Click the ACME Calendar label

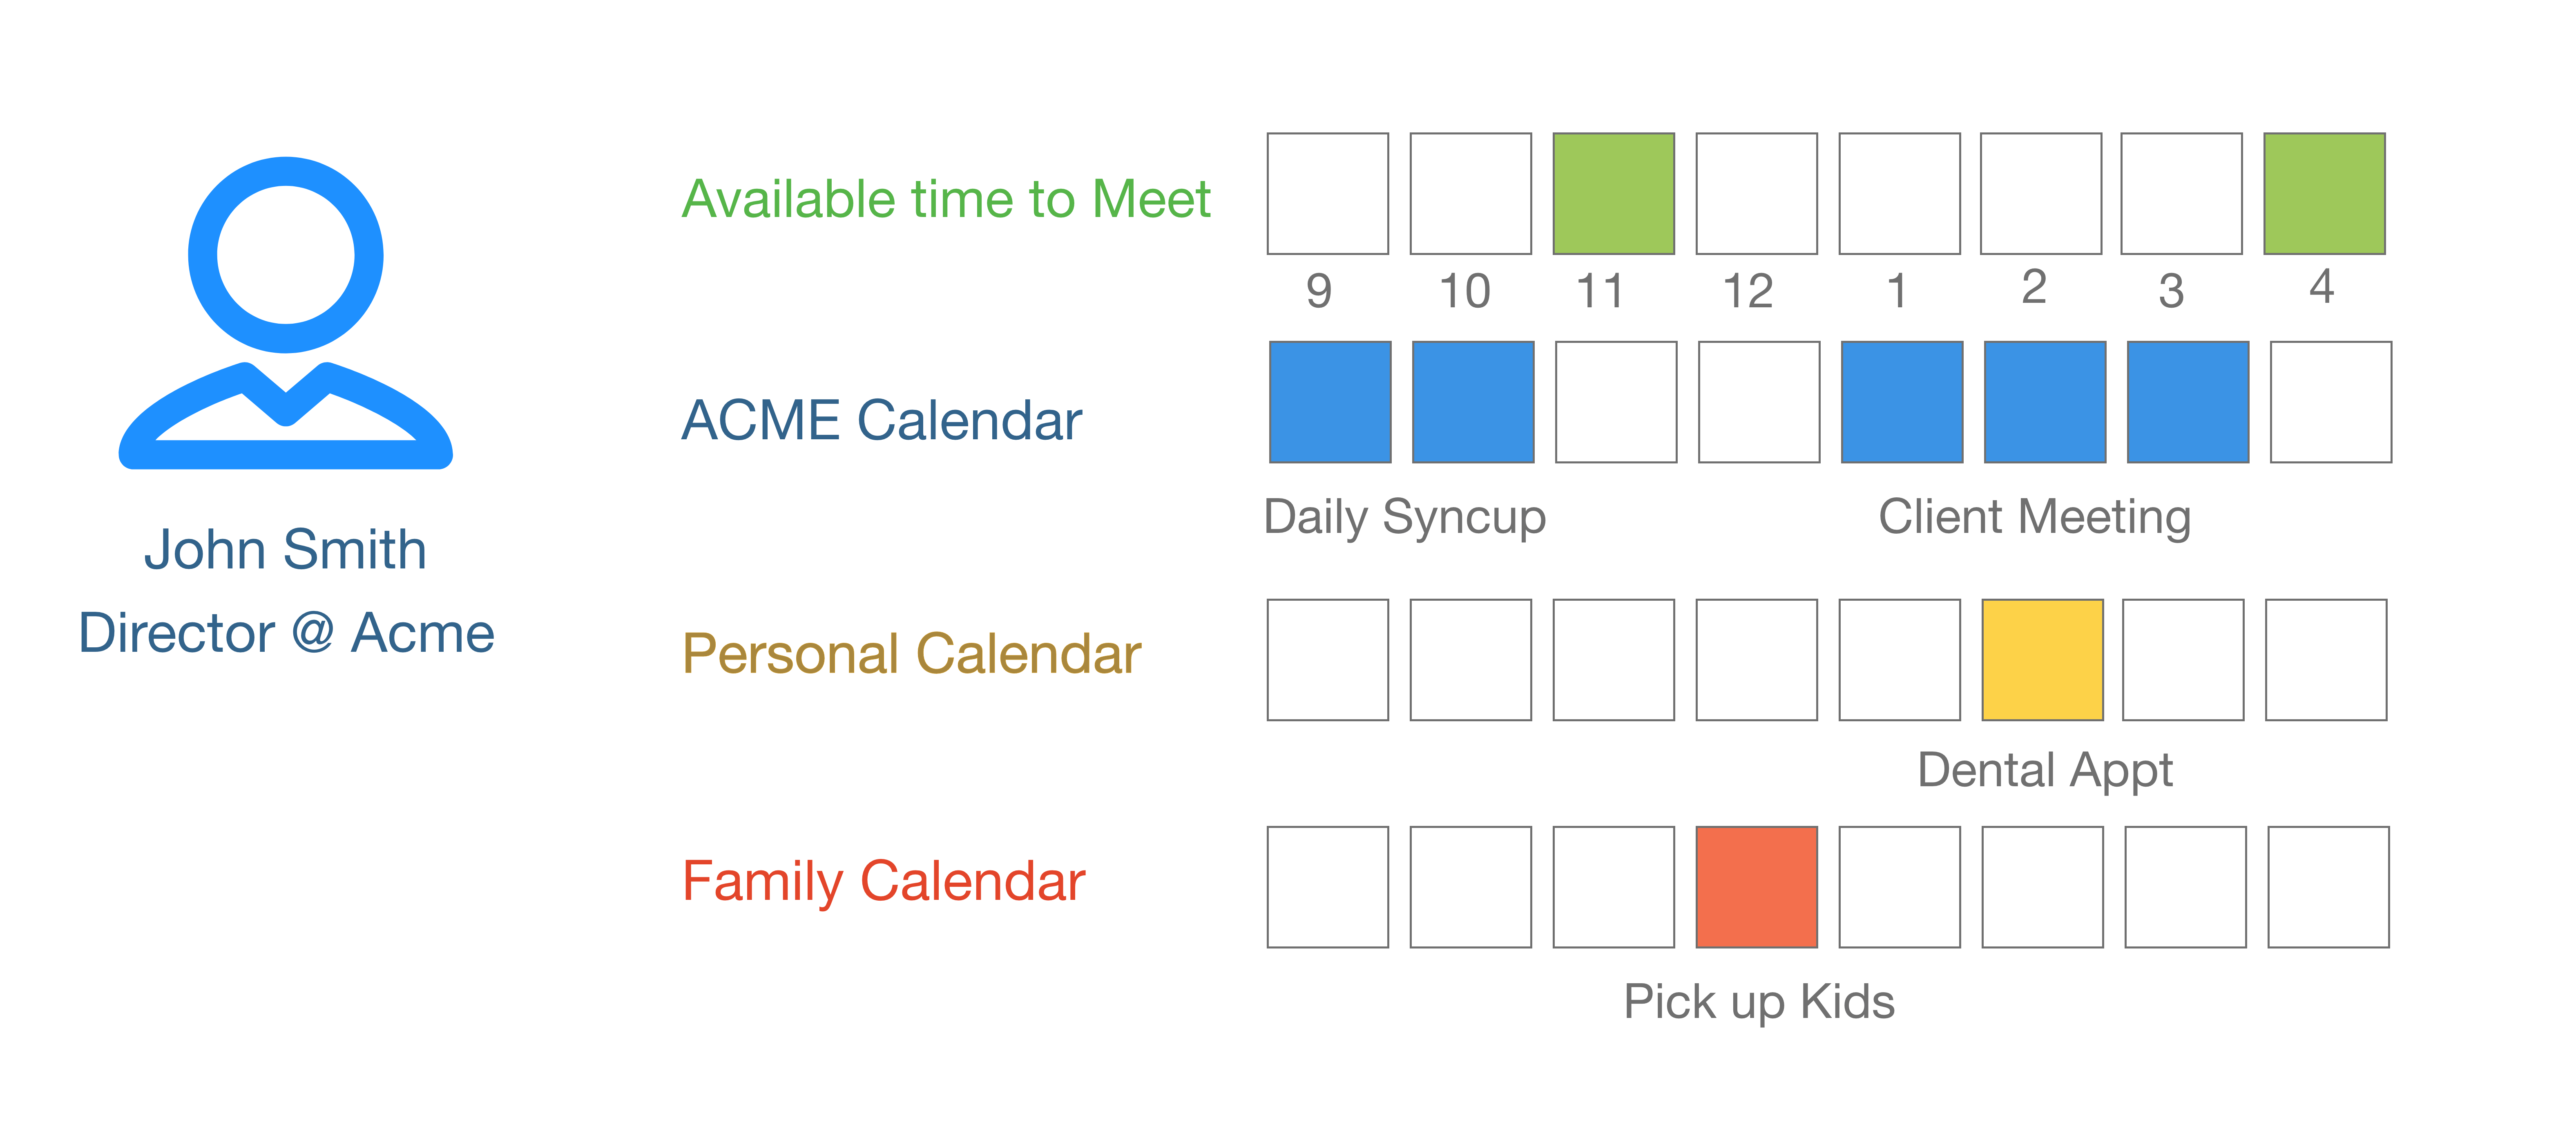(881, 420)
